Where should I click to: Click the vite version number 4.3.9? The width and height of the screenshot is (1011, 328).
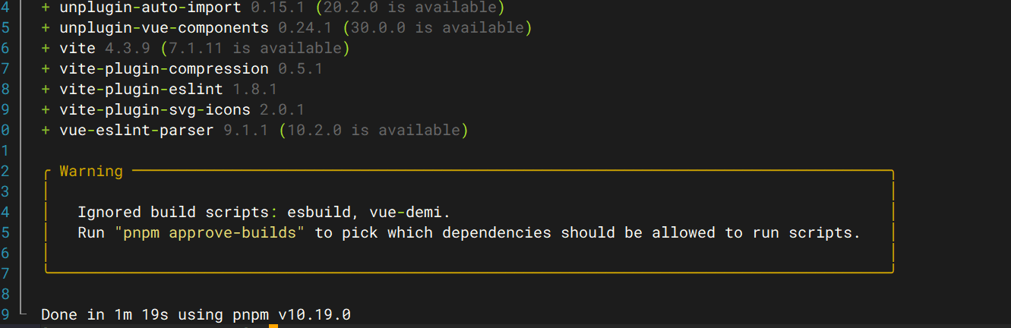click(123, 49)
